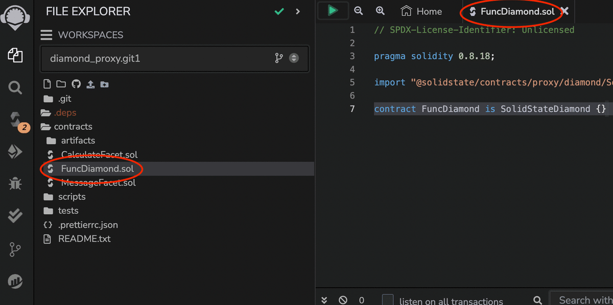Click the green checkmark beside FILE EXPLORER
Screen dimensions: 613x305
click(x=279, y=11)
